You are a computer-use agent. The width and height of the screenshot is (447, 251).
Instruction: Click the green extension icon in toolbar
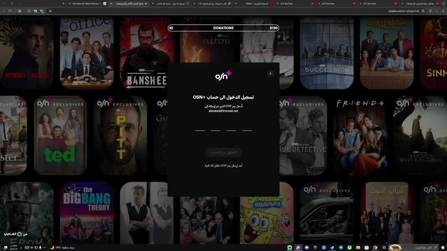click(x=42, y=11)
